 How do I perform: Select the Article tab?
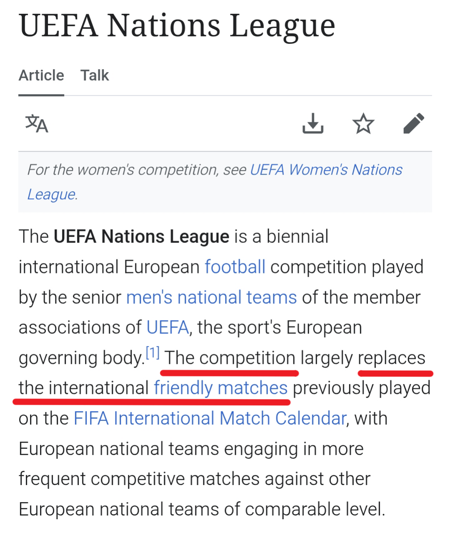[x=41, y=75]
